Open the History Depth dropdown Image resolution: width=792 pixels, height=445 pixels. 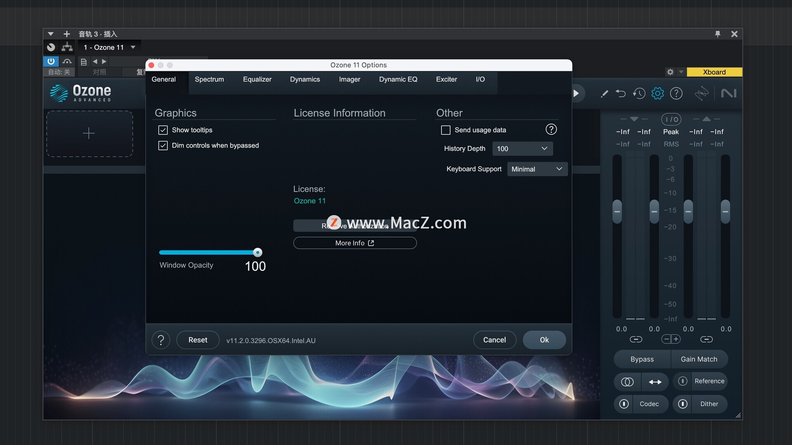pos(523,149)
